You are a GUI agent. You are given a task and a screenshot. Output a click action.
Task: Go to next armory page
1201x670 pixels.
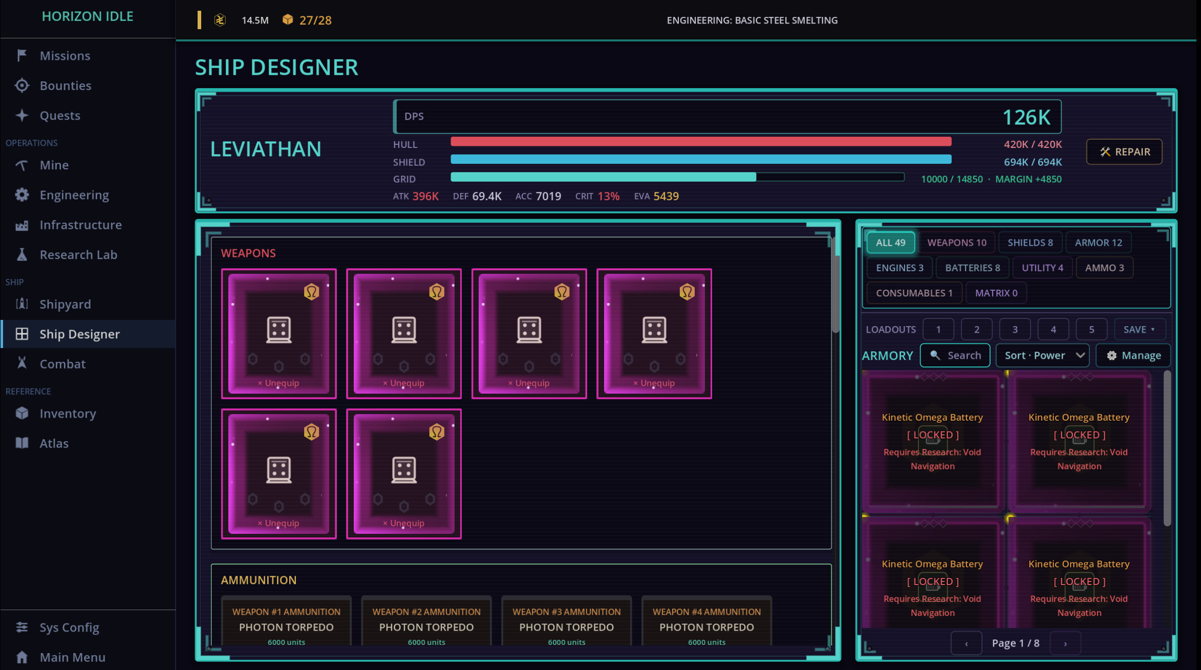pos(1065,643)
